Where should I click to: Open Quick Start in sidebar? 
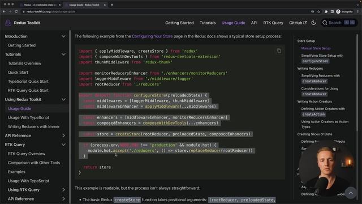coord(18,73)
